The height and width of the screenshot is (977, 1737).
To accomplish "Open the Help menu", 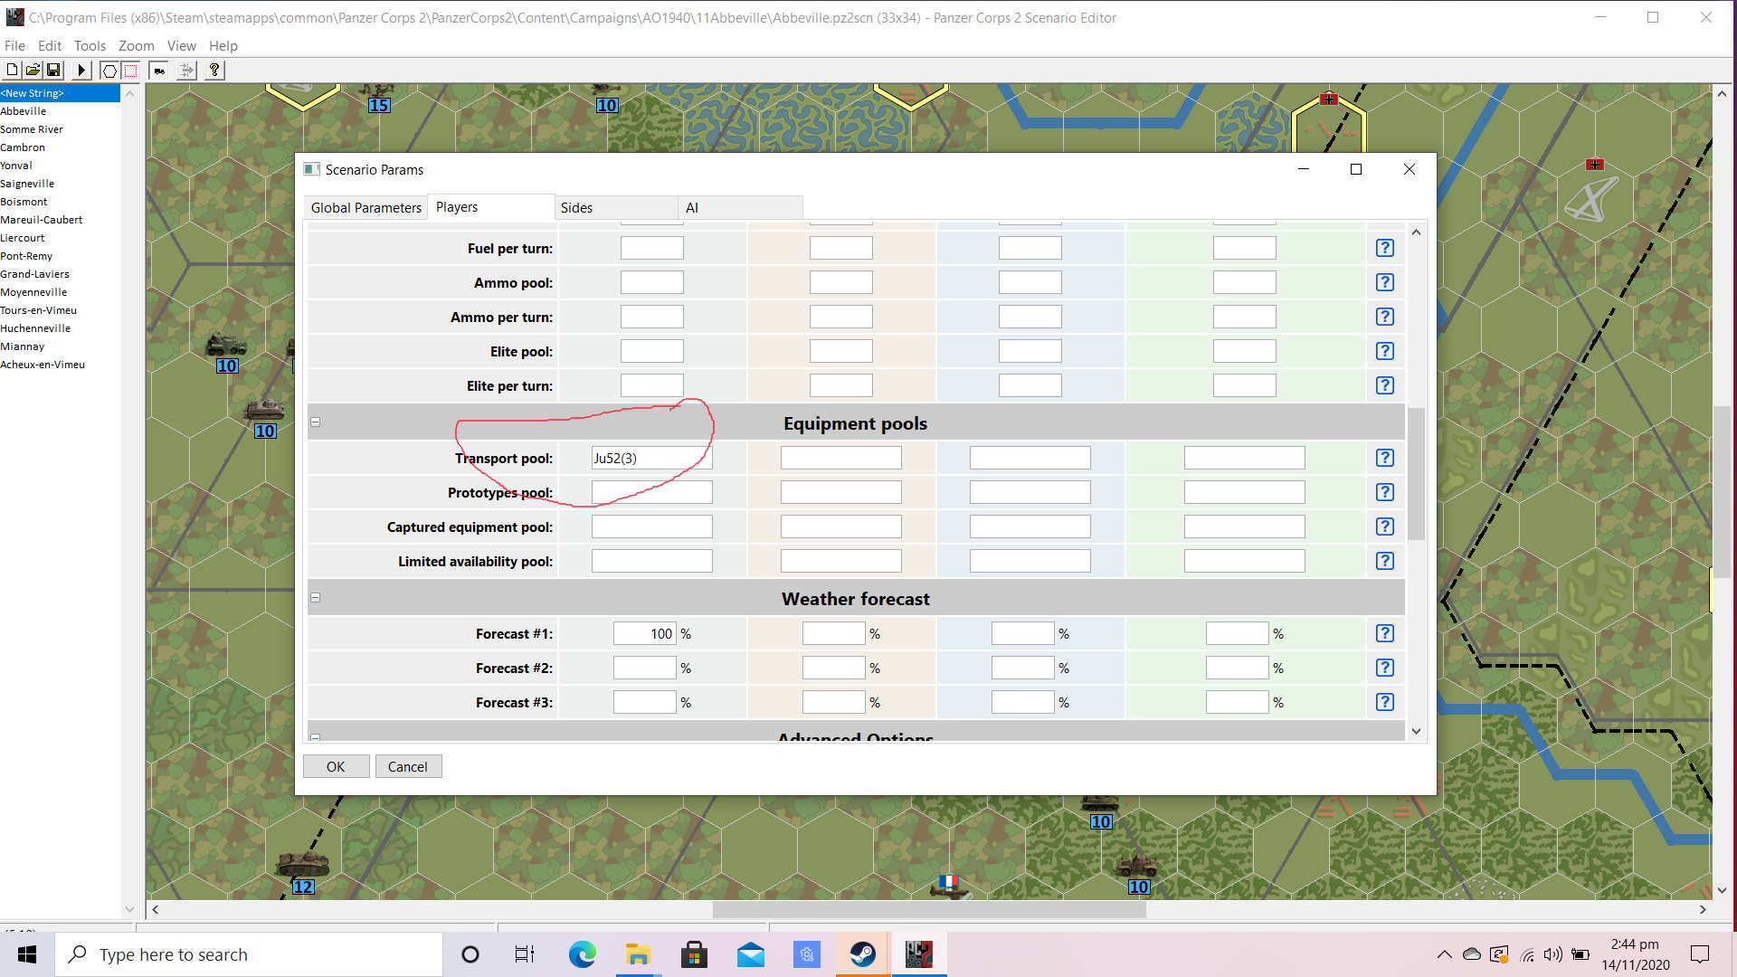I will pos(223,45).
